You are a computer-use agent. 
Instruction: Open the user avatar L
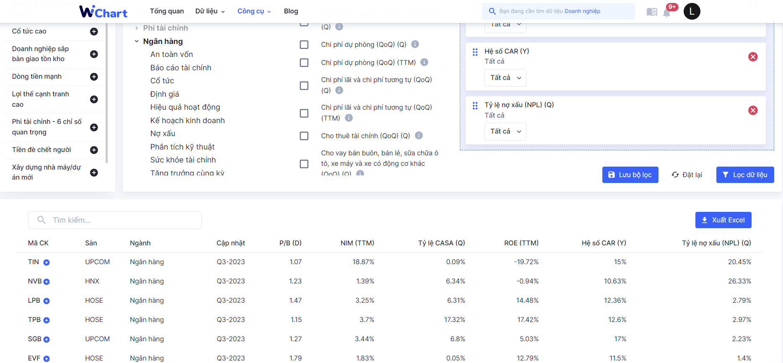pos(692,11)
